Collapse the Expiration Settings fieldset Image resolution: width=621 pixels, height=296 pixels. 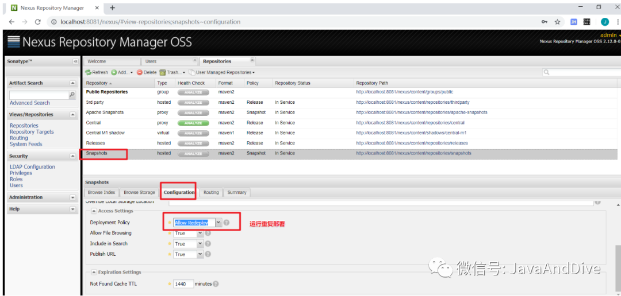pyautogui.click(x=94, y=272)
